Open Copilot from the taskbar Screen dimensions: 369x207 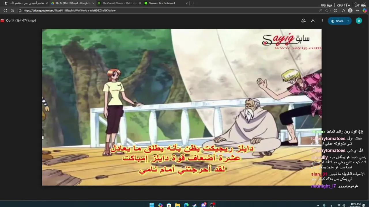click(160, 205)
